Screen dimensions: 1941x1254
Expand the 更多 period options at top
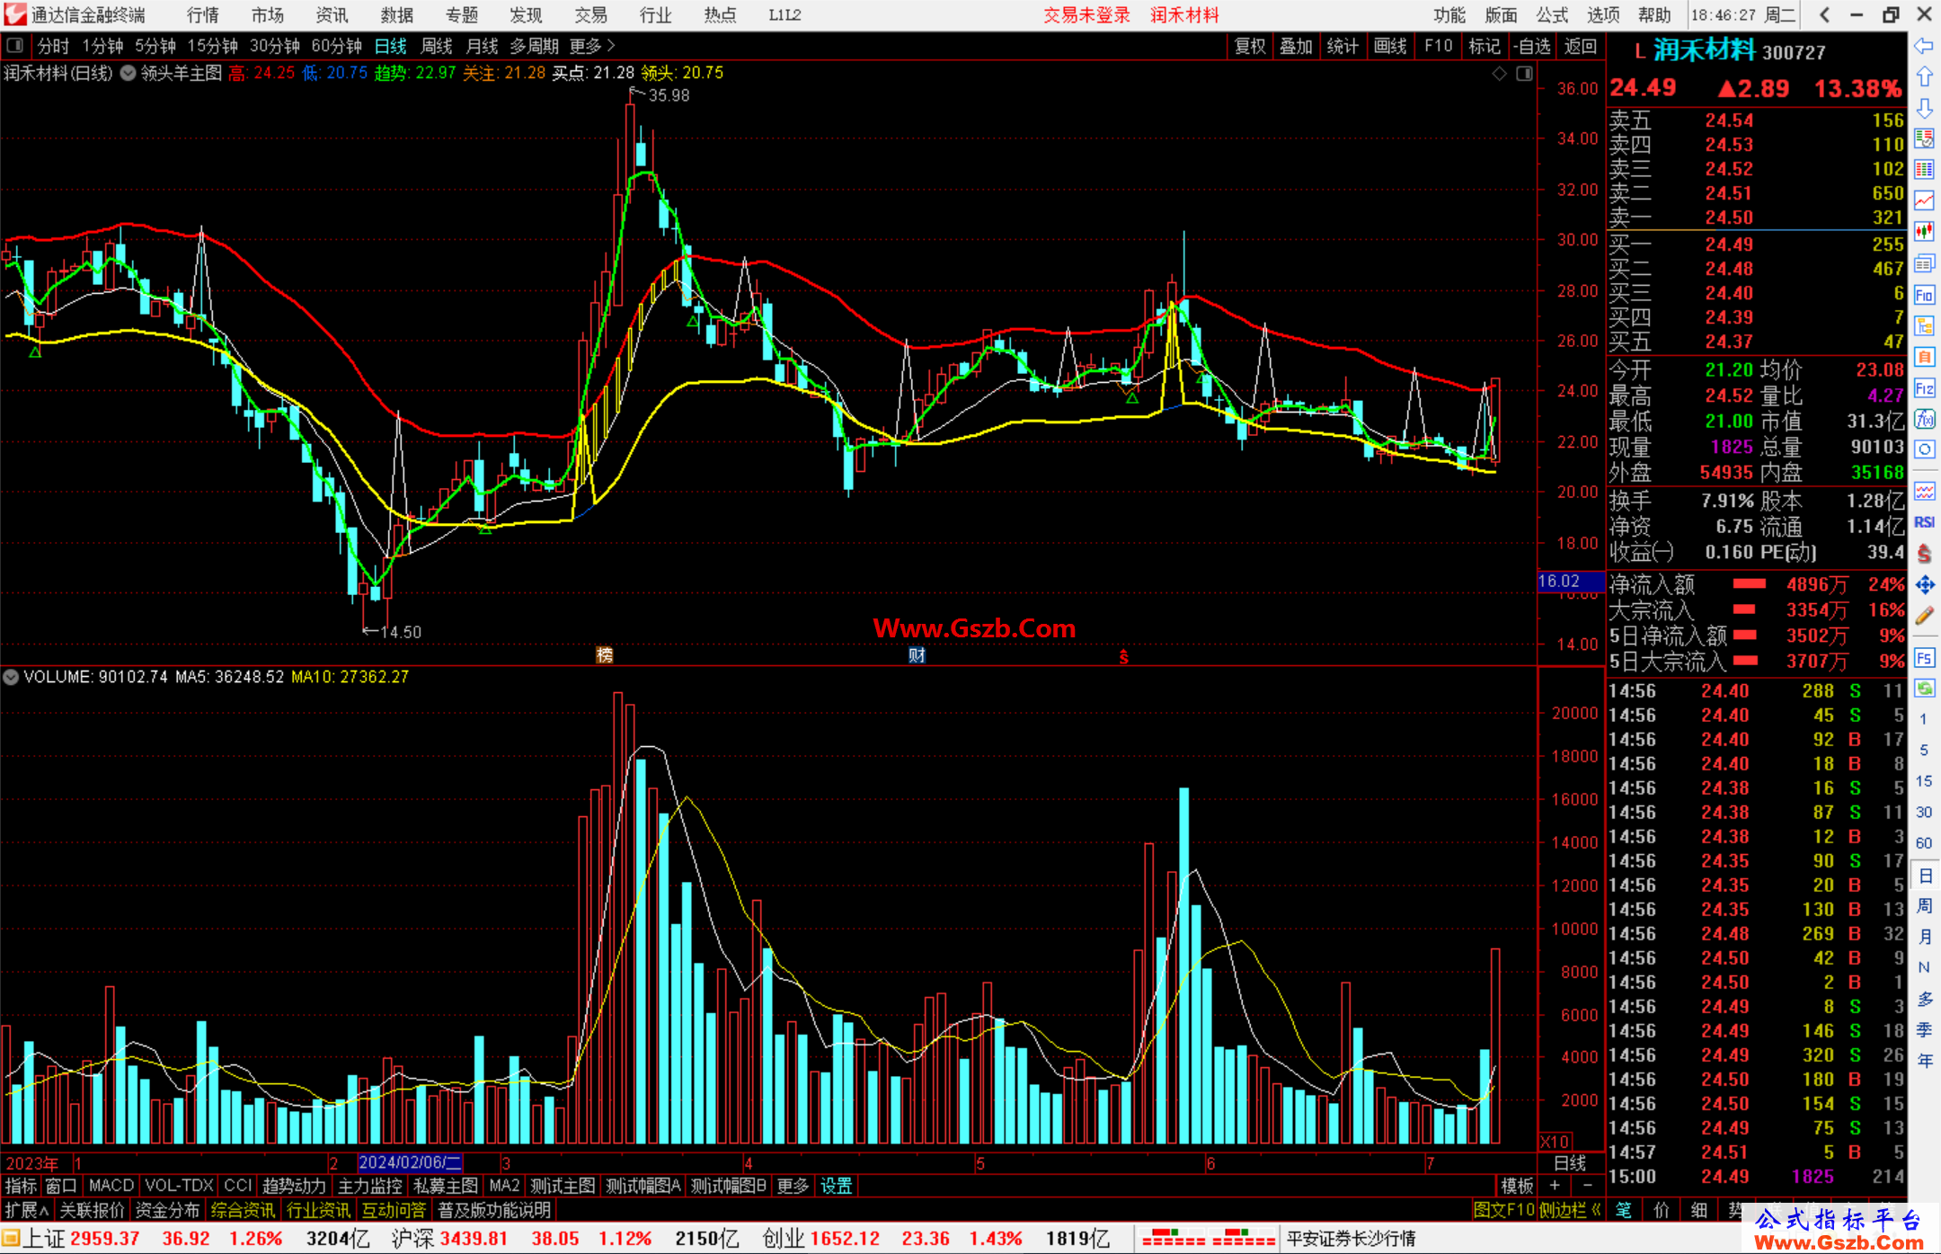point(591,46)
